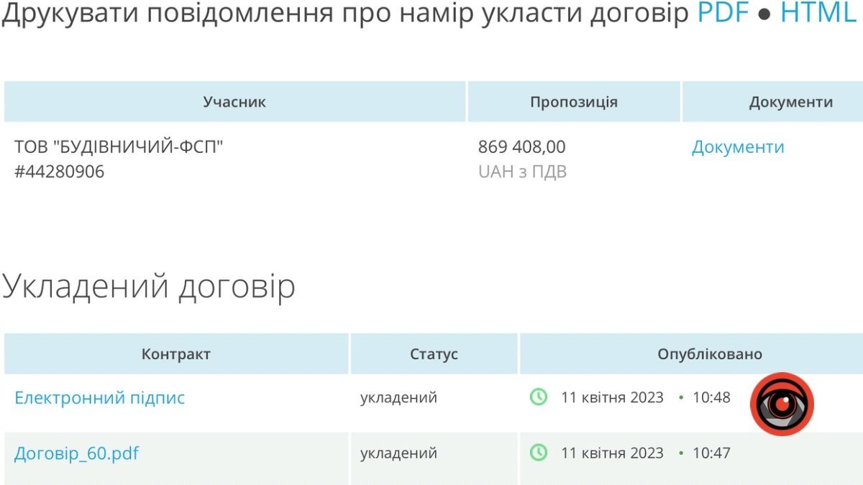Click the Учасник column header

[235, 101]
